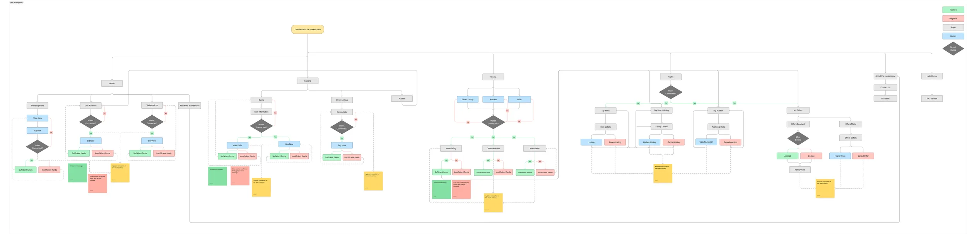
Task: Select the blue Make Offer node under Items
Action: click(x=238, y=145)
